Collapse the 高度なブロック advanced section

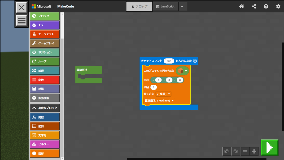45,108
